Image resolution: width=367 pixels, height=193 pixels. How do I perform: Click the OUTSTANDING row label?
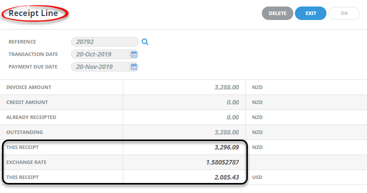25,132
